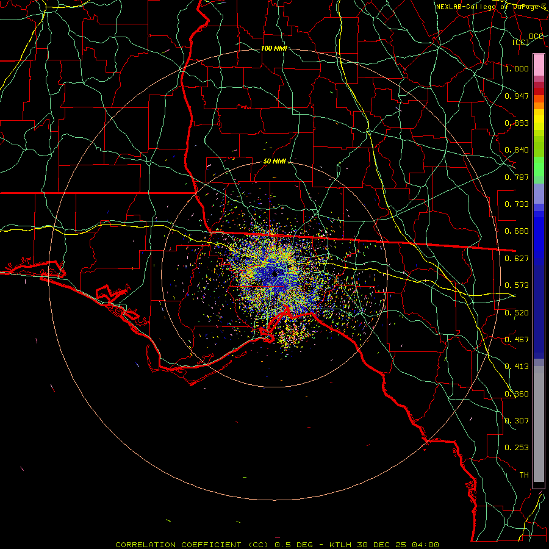Select the pink swatch atop the color bar
This screenshot has height=549, width=549.
point(539,65)
